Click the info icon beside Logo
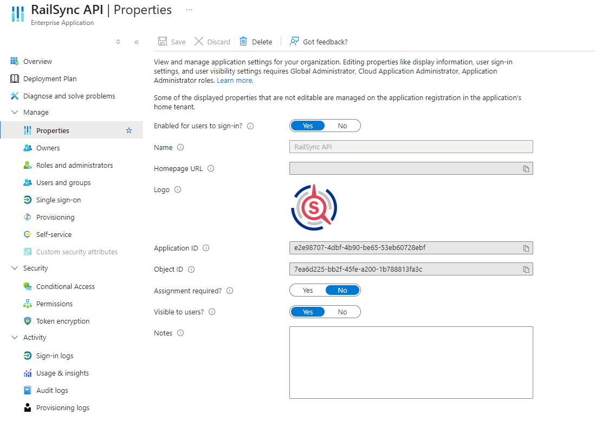This screenshot has width=595, height=421. [x=178, y=190]
